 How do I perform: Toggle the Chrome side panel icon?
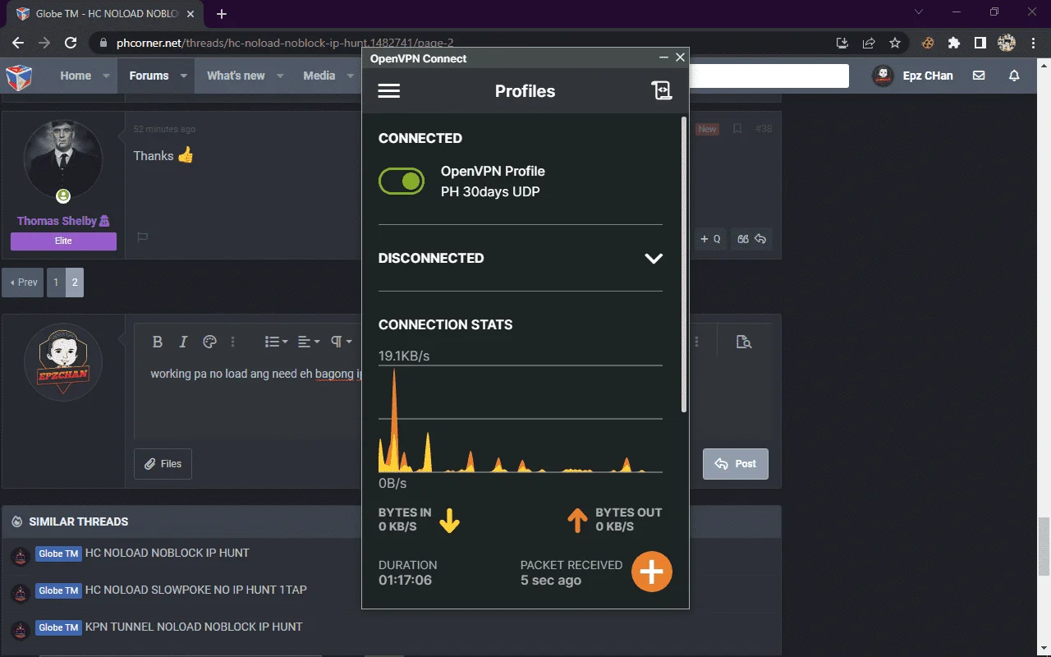[x=980, y=43]
